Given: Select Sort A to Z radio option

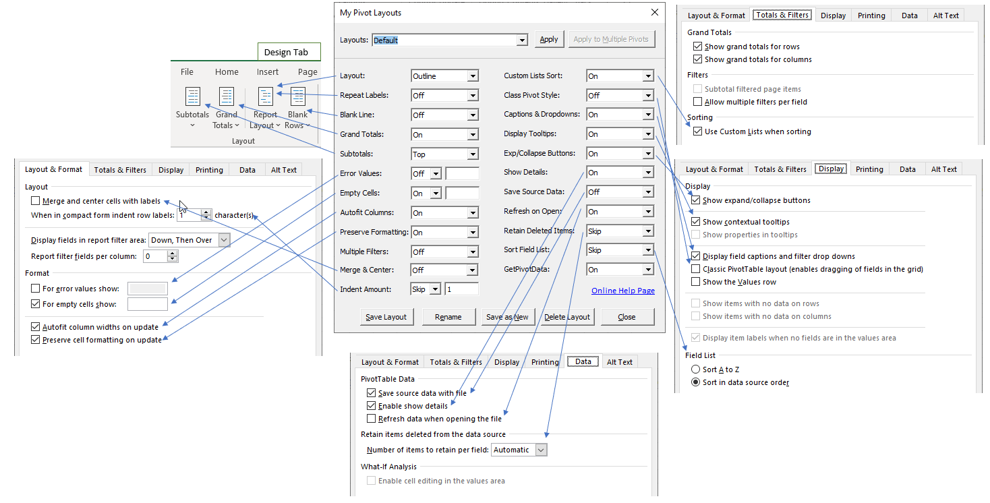Looking at the screenshot, I should coord(695,369).
